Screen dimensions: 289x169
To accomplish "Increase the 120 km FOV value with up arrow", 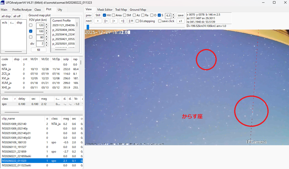I will click(46, 24).
